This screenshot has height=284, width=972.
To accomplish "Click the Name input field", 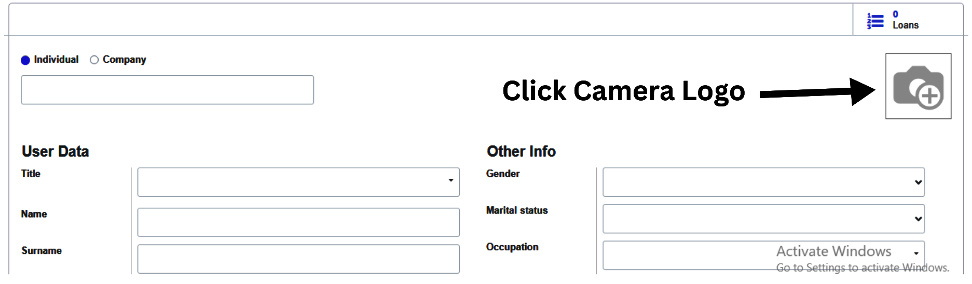I will click(x=298, y=222).
